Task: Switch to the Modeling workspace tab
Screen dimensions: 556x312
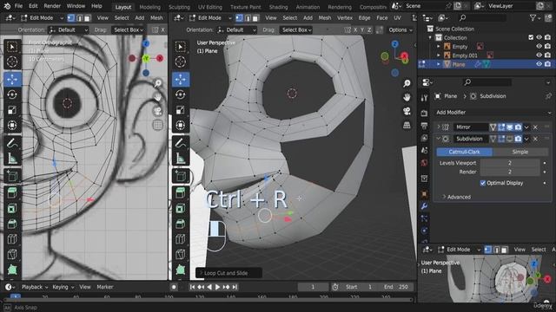Action: click(149, 7)
